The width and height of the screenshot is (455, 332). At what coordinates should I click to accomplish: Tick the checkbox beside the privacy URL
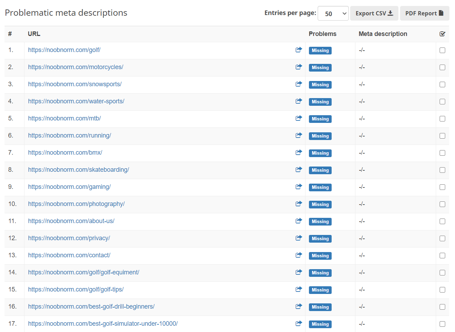click(442, 238)
